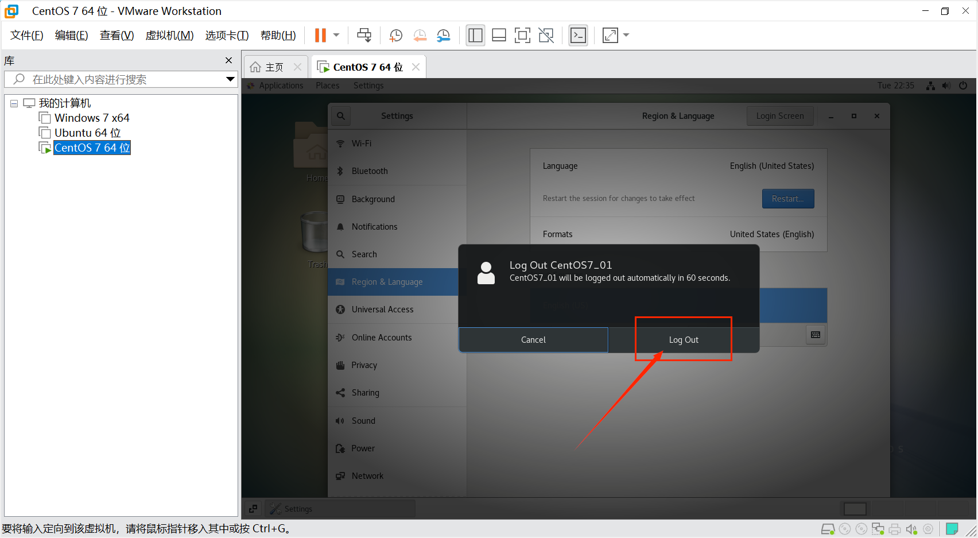Click the VMware sound card status icon
Image resolution: width=978 pixels, height=538 pixels.
pos(911,529)
